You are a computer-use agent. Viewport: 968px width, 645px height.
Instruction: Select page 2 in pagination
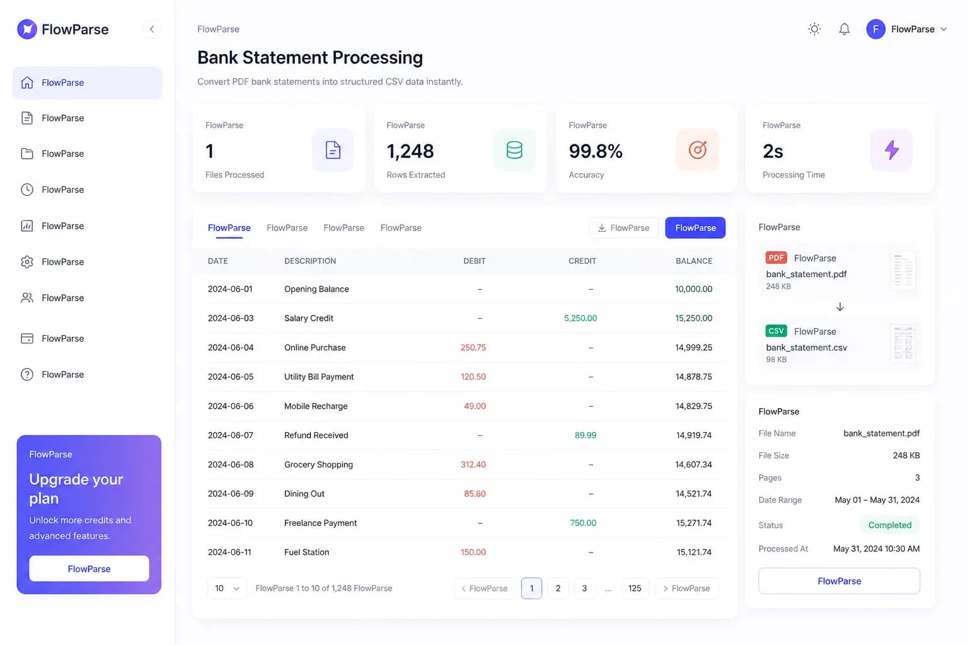tap(558, 588)
